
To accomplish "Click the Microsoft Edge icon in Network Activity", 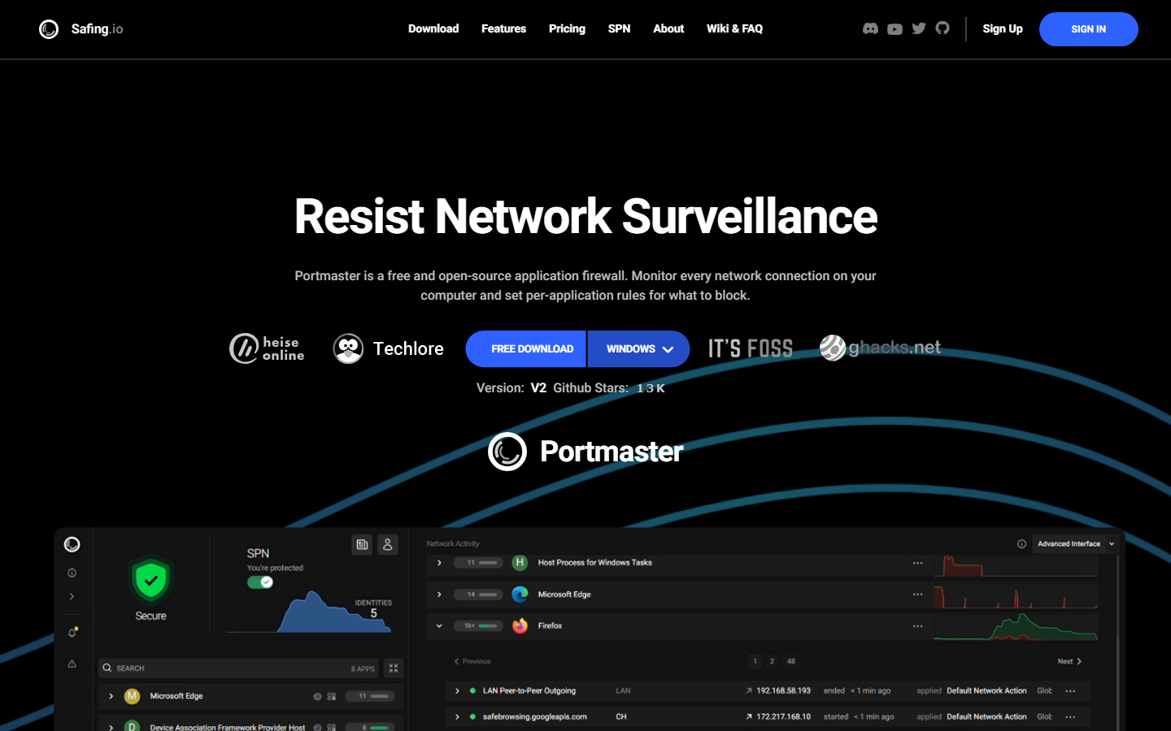I will click(x=520, y=595).
